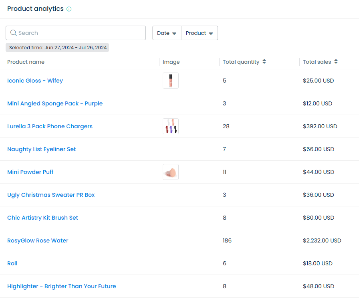The width and height of the screenshot is (359, 299).
Task: Click the Iconic Gloss product thumbnail
Action: pos(171,81)
